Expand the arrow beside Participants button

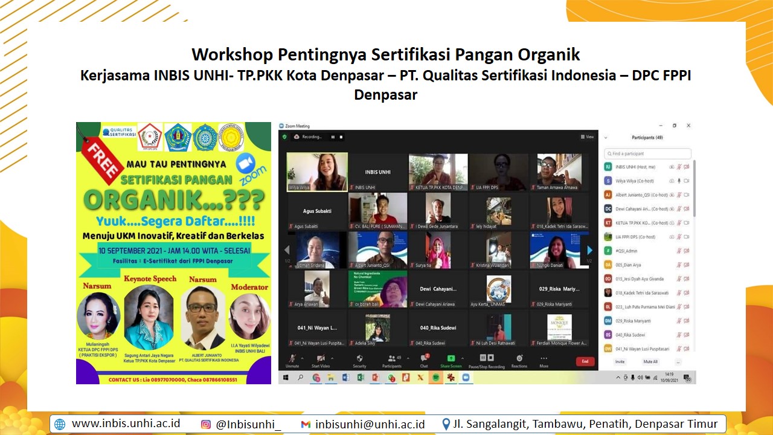408,358
